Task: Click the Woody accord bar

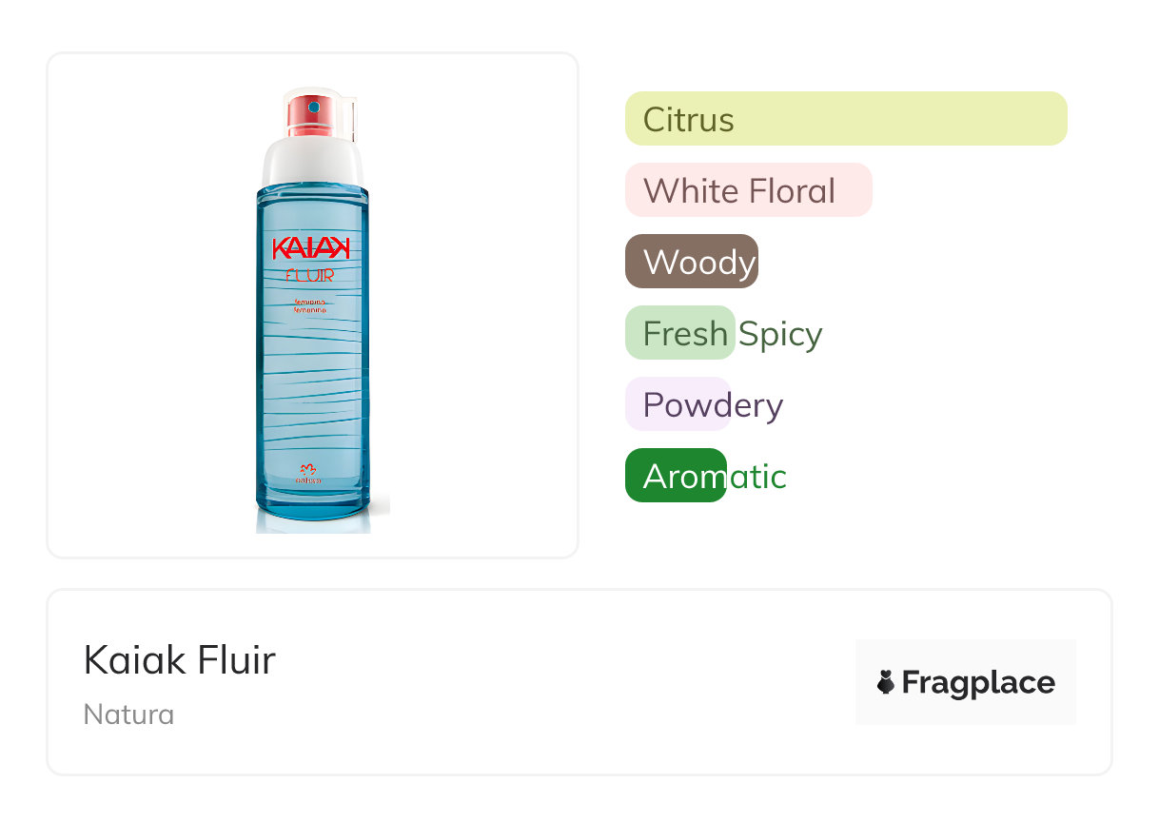Action: tap(692, 262)
